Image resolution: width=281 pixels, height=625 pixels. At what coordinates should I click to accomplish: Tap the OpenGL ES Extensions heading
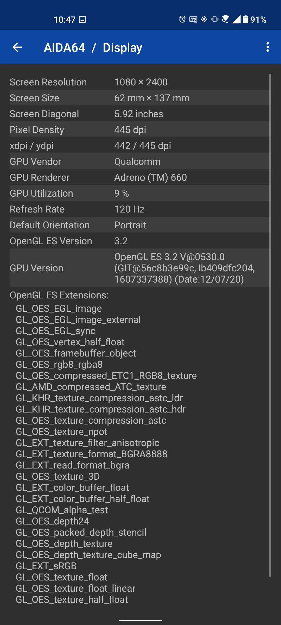(x=59, y=295)
